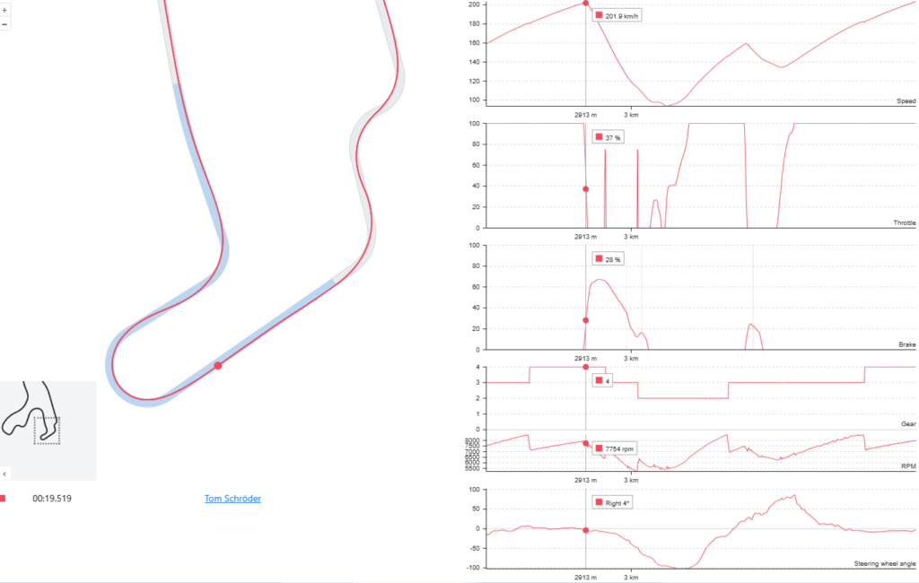The image size is (919, 583).
Task: Click the red marker on Throttle chart
Action: (586, 189)
